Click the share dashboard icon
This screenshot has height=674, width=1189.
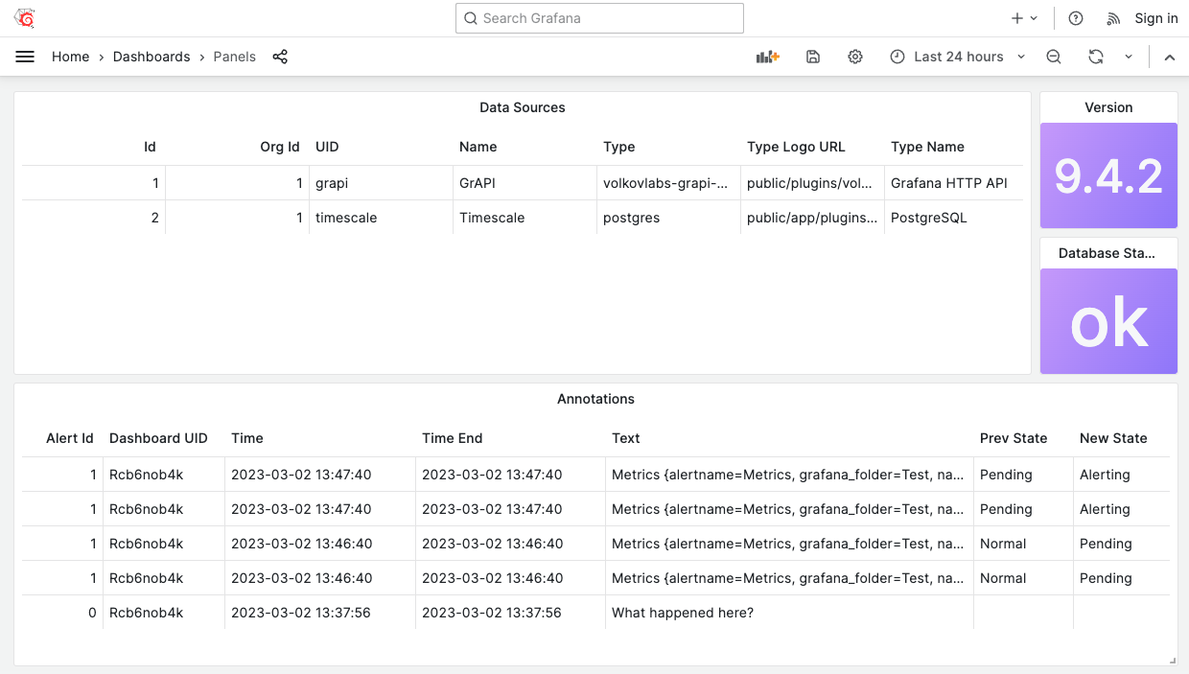click(280, 57)
